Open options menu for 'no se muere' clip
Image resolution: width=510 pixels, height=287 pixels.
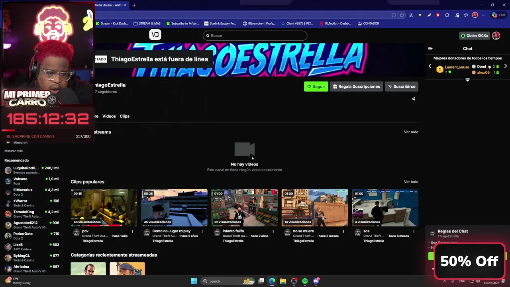tap(343, 231)
